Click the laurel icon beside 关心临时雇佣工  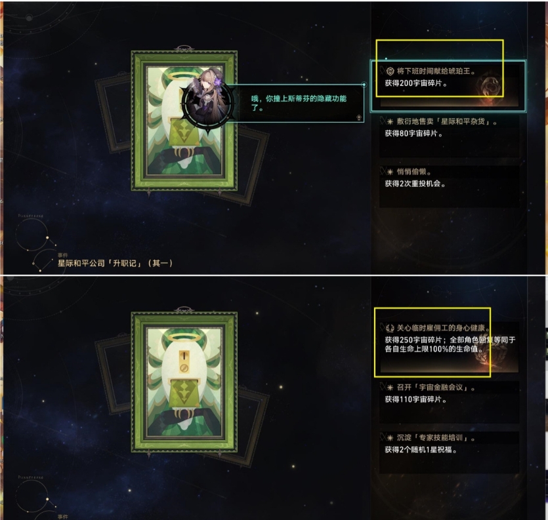click(390, 328)
